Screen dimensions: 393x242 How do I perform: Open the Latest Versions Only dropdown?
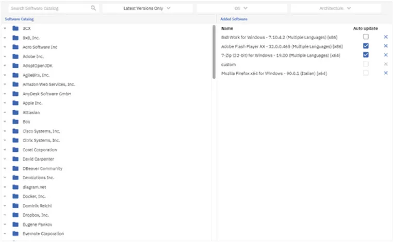coord(147,8)
